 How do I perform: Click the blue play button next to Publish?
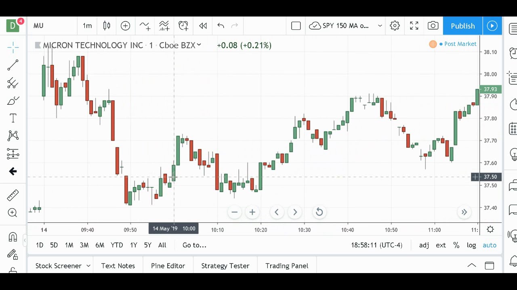(492, 26)
